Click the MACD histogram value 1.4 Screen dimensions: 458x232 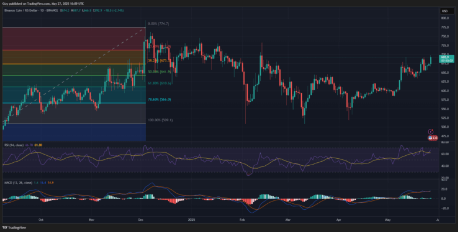pyautogui.click(x=36, y=182)
